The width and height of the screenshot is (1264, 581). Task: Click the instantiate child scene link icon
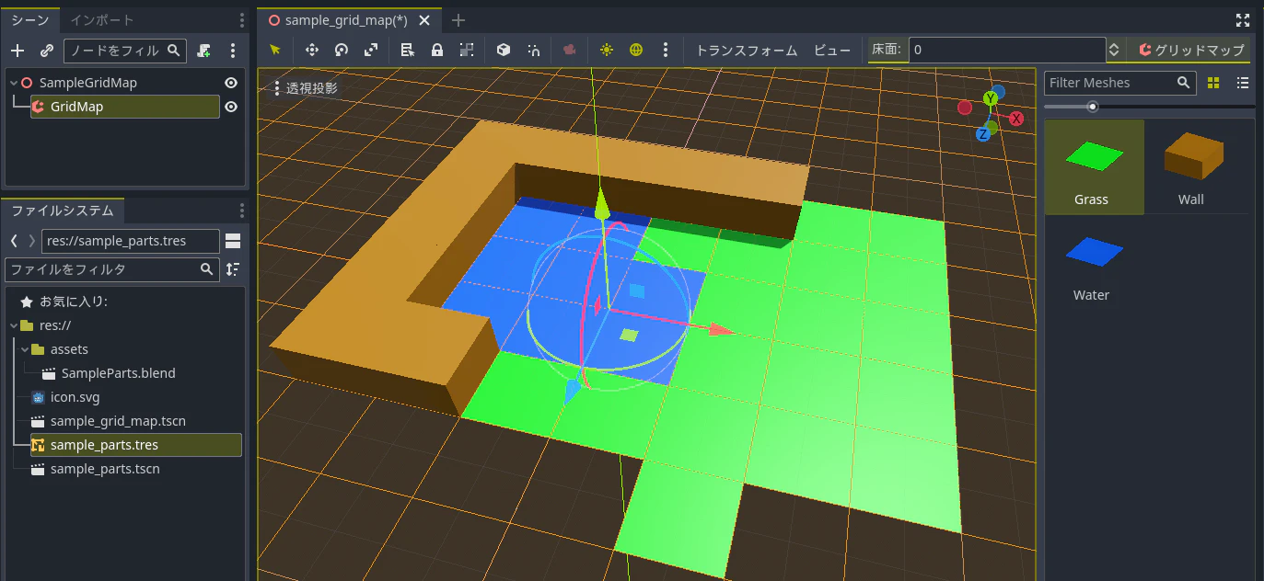47,51
